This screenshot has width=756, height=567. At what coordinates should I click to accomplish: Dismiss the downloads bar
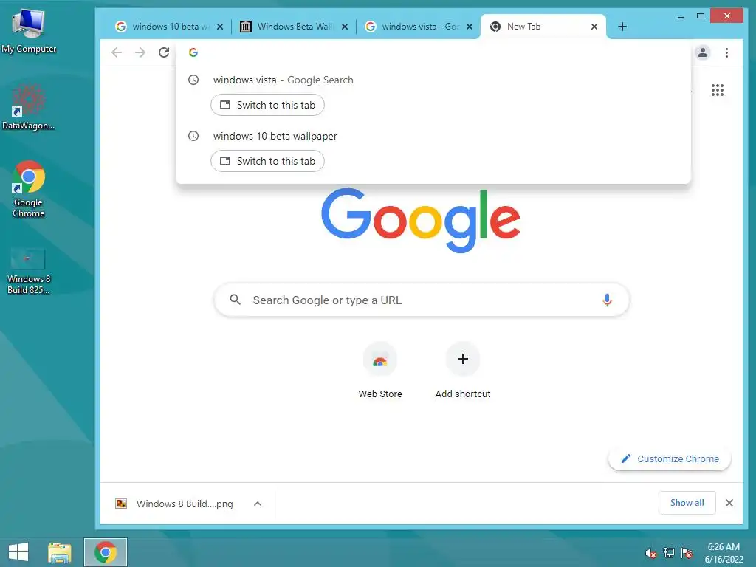click(729, 503)
